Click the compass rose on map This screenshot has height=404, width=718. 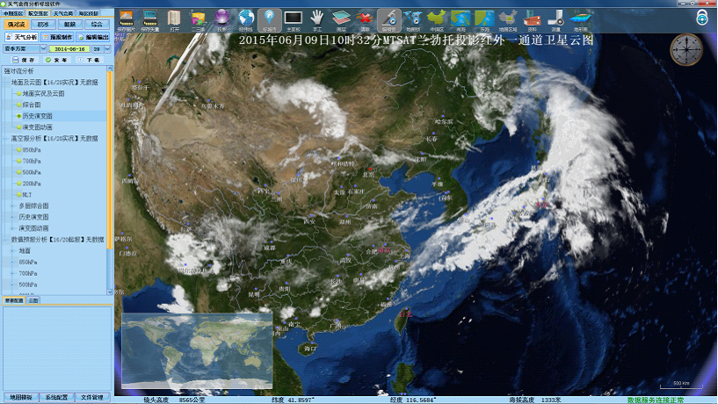pos(686,50)
